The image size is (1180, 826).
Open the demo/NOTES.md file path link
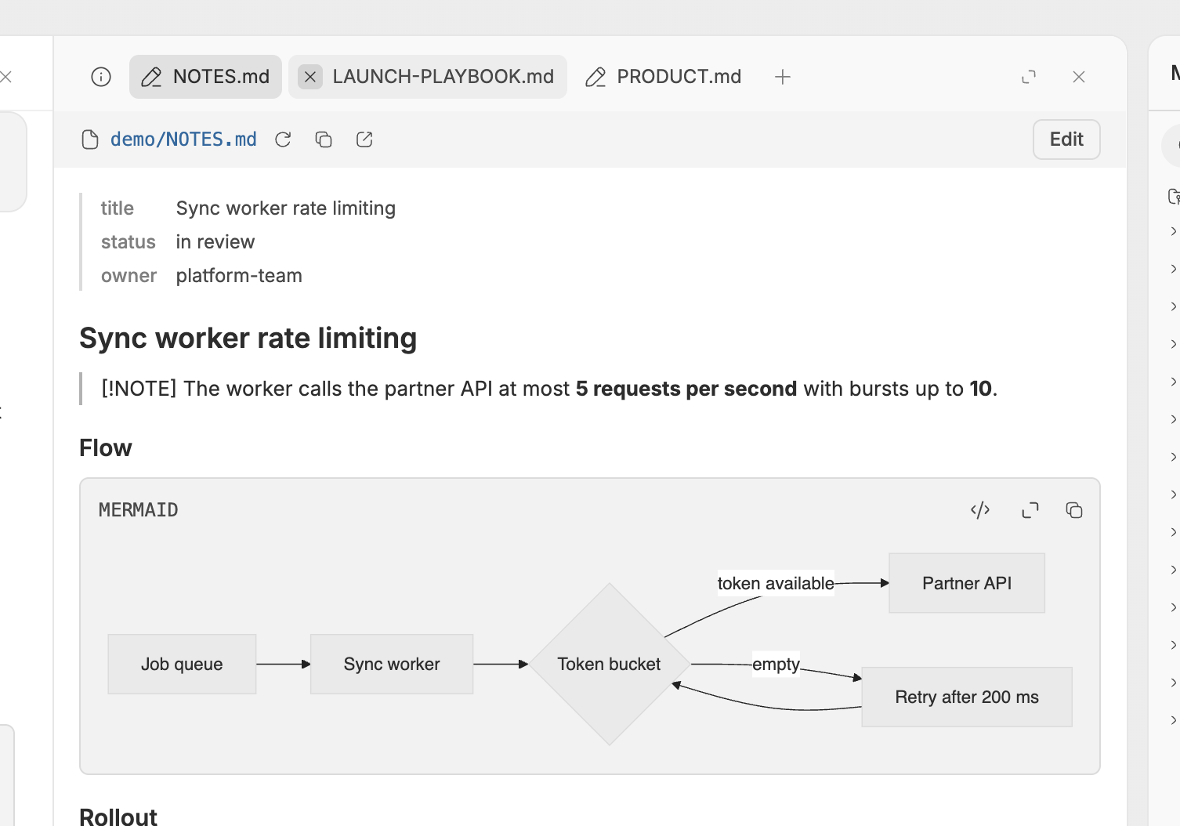183,139
